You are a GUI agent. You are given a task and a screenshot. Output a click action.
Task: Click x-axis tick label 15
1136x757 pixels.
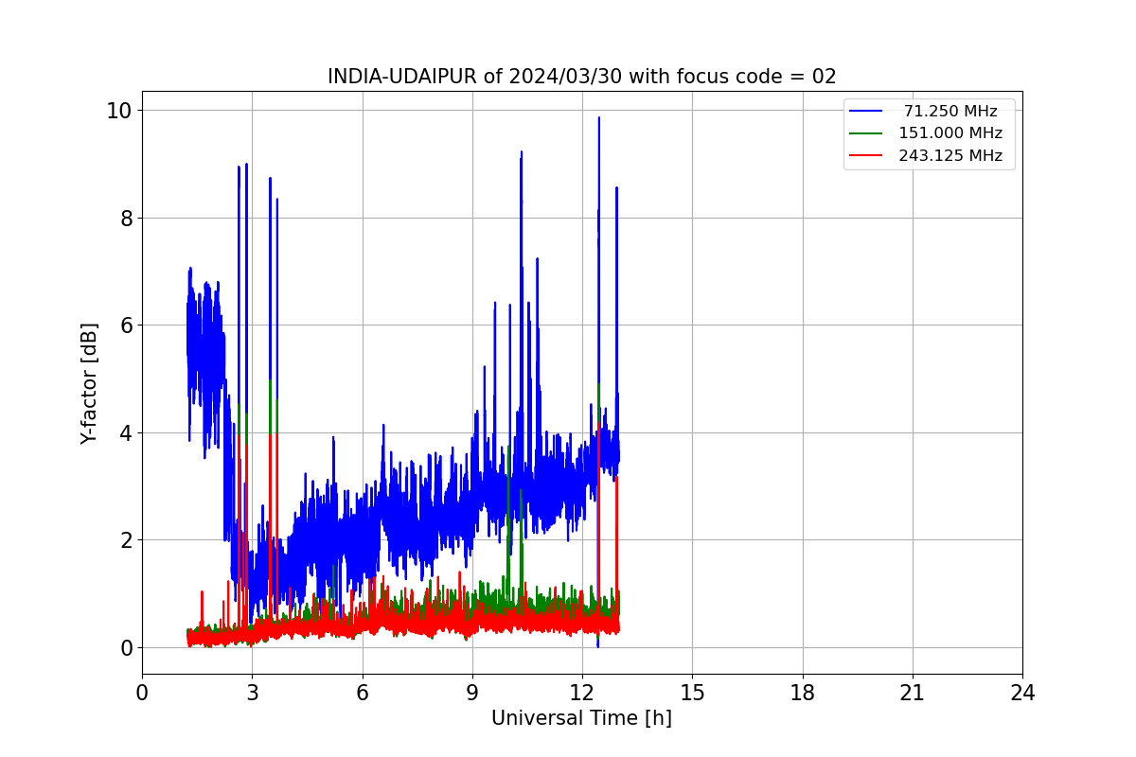click(x=692, y=694)
